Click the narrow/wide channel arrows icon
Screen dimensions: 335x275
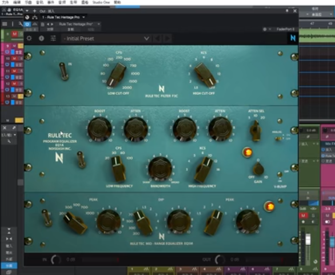click(9, 238)
